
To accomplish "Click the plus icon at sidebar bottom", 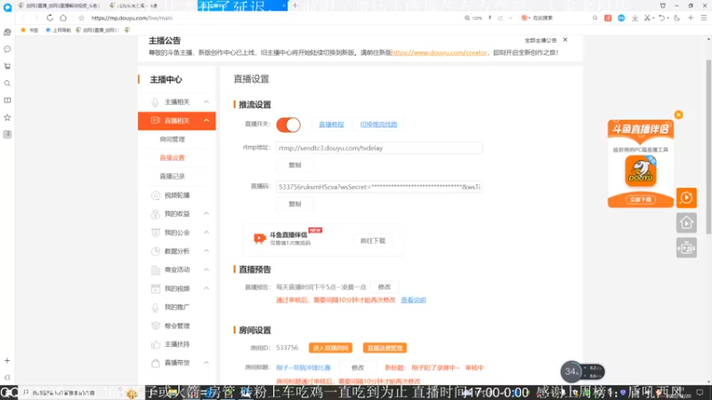I will (7, 361).
